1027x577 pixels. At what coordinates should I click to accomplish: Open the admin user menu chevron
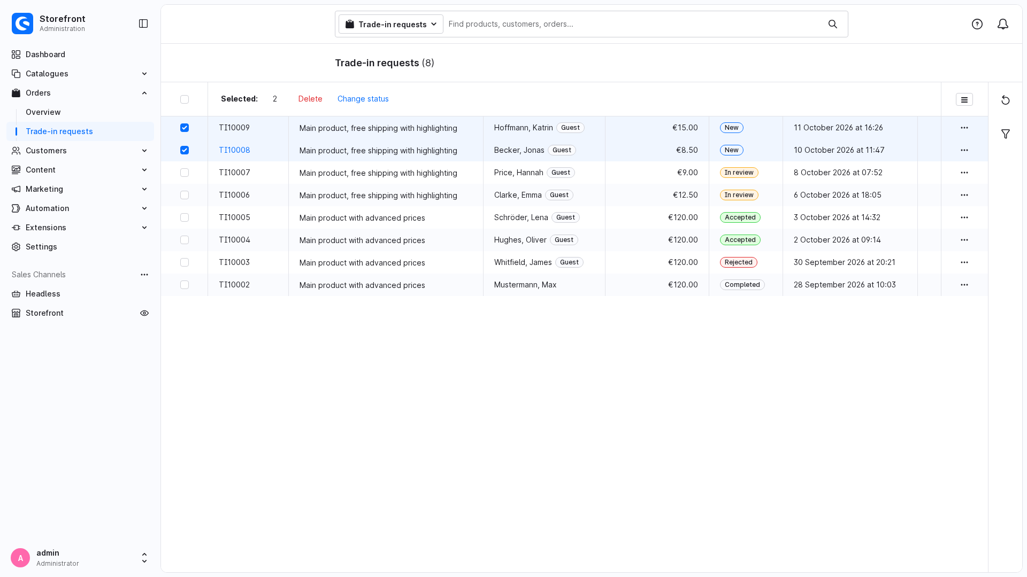coord(144,558)
